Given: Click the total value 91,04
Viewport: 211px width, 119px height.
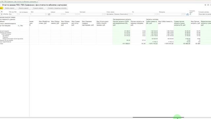Looking at the screenshot, I should coord(143,44).
